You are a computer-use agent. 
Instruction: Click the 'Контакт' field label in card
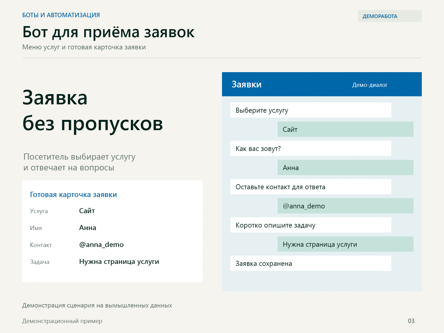click(x=41, y=245)
